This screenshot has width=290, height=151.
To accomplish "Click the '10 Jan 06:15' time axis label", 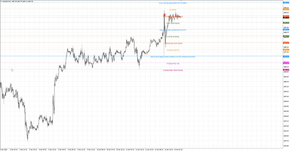I will tap(101, 149).
